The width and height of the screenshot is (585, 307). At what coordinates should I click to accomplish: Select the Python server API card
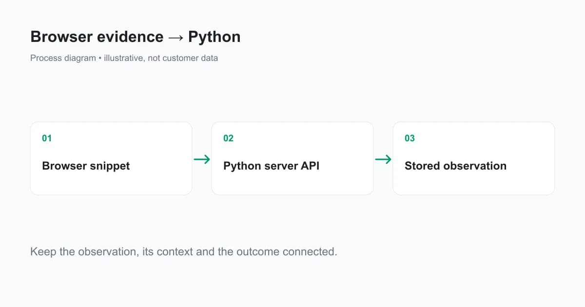click(292, 158)
